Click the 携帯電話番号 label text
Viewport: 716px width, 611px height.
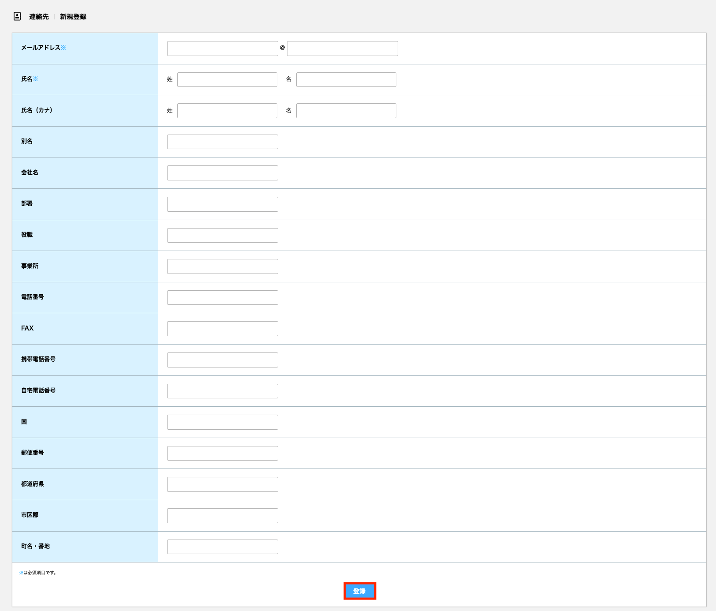pos(38,359)
